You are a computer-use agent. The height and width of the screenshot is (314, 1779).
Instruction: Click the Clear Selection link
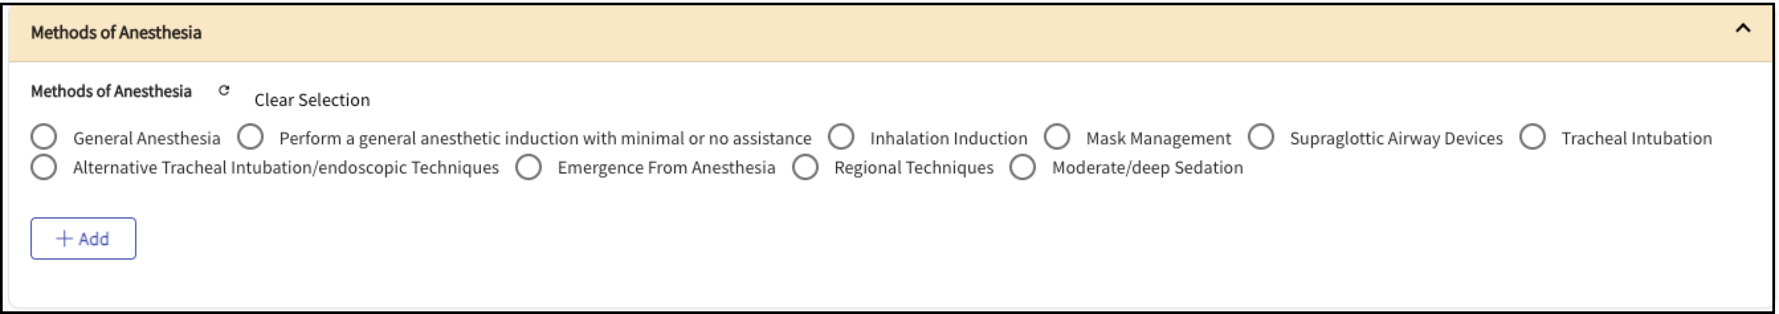click(x=312, y=100)
